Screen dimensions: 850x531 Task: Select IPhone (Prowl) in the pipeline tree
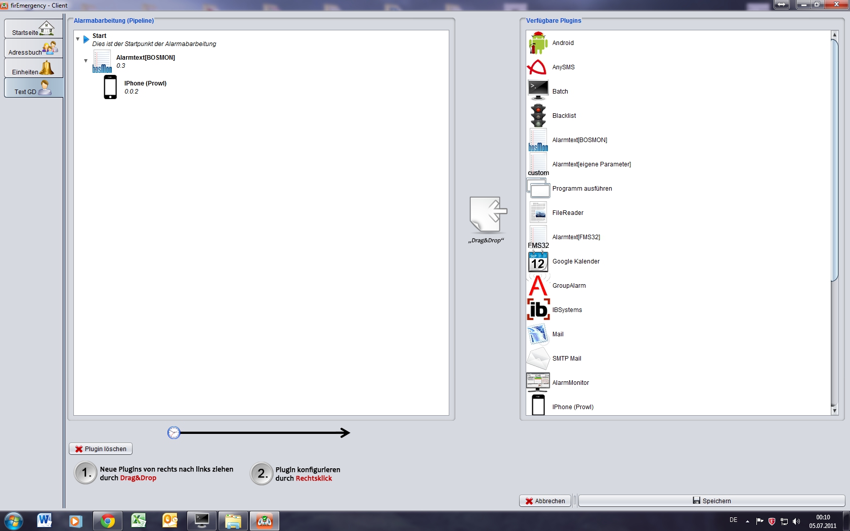145,83
